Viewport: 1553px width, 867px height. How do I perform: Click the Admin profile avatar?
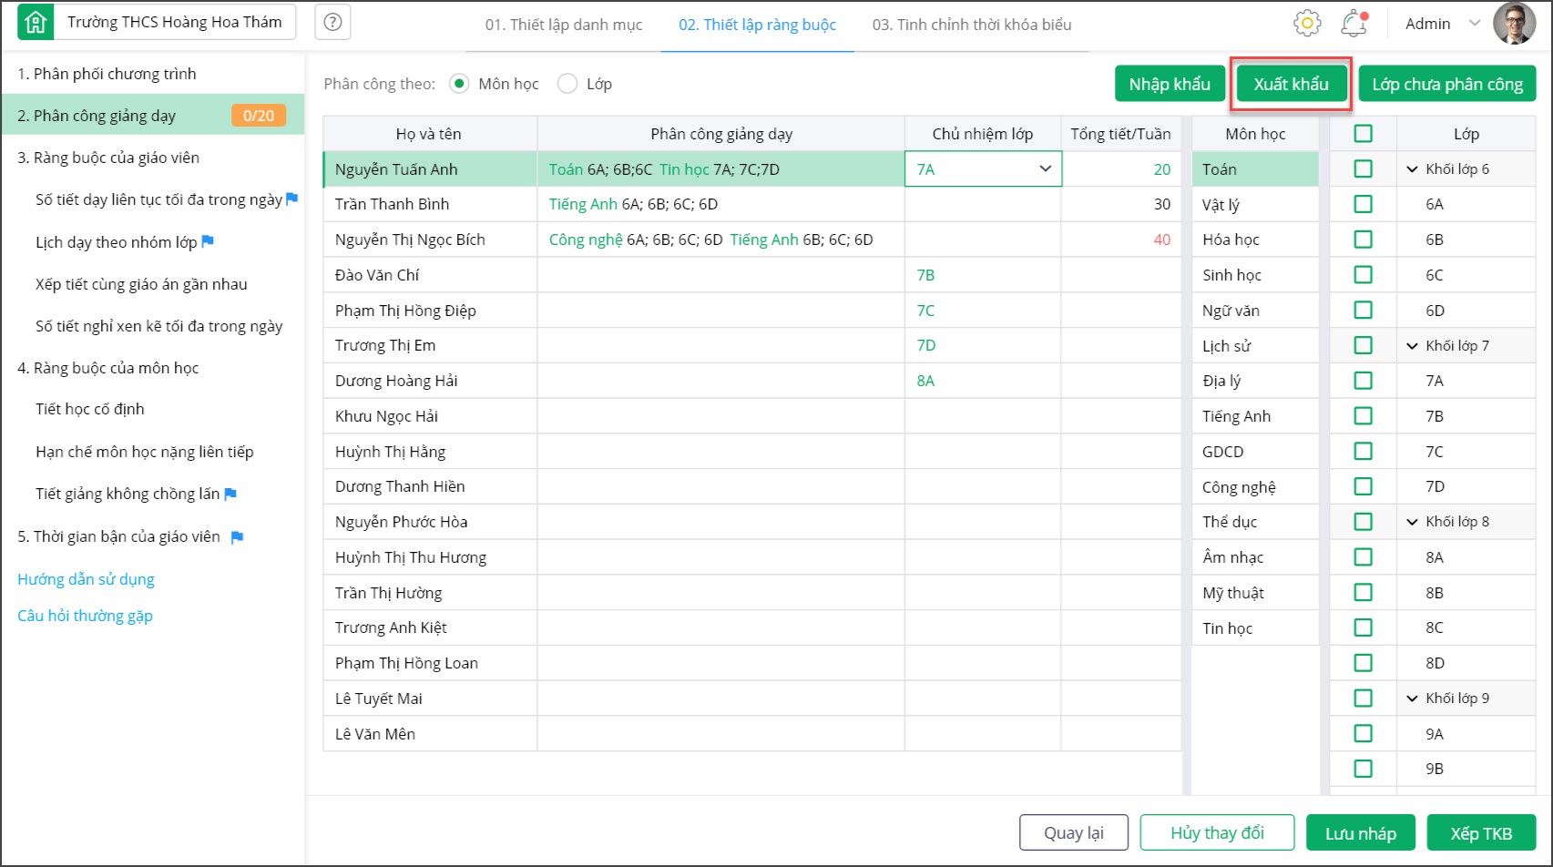1514,24
